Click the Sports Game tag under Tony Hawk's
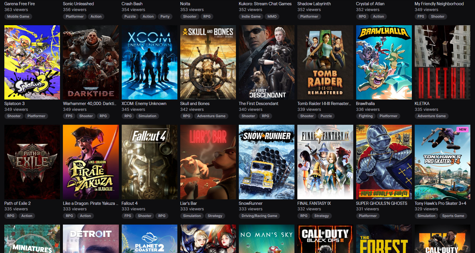This screenshot has width=475, height=253. coord(453,216)
